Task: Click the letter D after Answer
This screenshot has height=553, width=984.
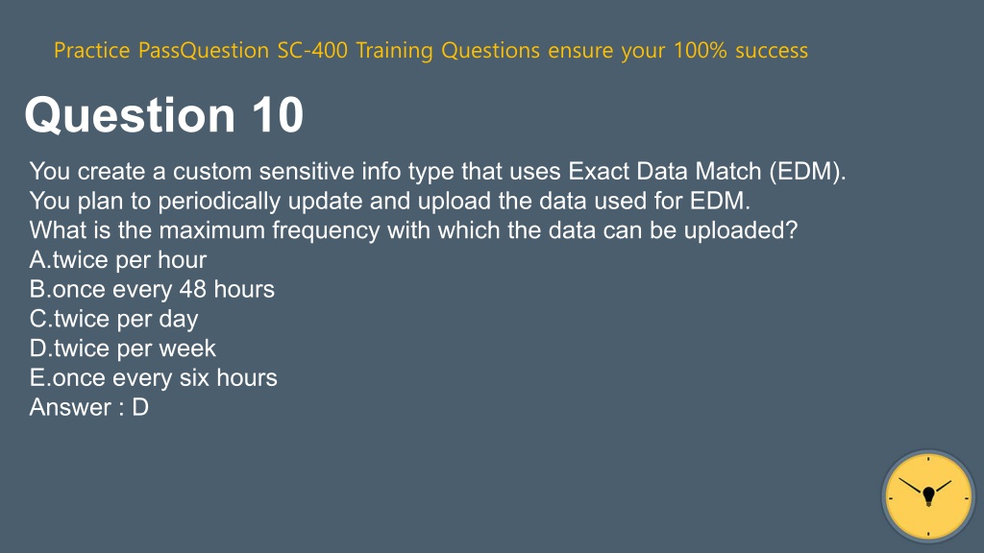Action: click(x=140, y=407)
